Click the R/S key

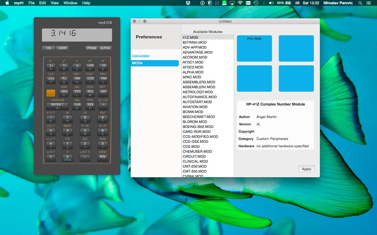[x=102, y=158]
